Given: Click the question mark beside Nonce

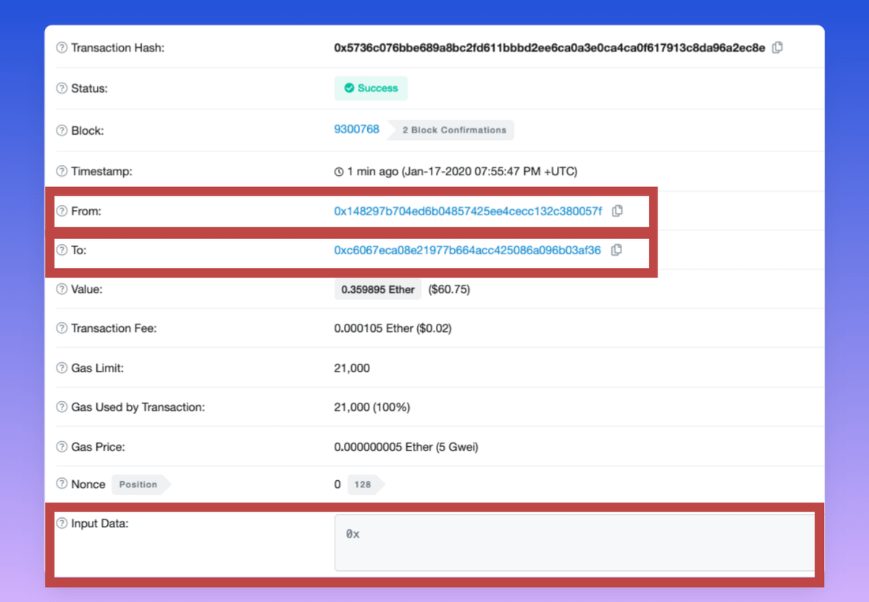Looking at the screenshot, I should 62,484.
